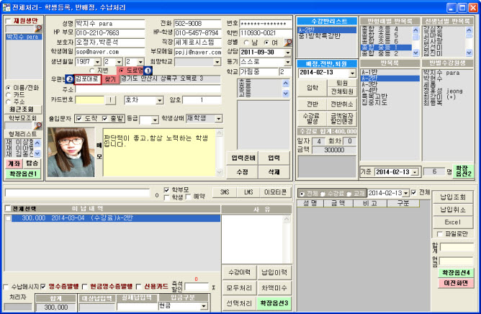Open 납입이력
The width and height of the screenshot is (481, 314).
click(x=274, y=272)
